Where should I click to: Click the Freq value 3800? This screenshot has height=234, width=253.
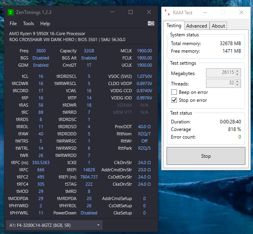pyautogui.click(x=41, y=51)
